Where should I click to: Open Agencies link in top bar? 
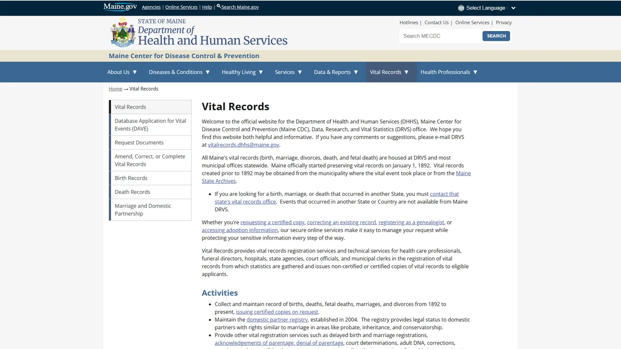click(151, 7)
